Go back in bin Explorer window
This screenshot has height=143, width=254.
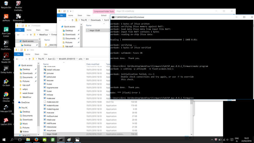(17, 59)
